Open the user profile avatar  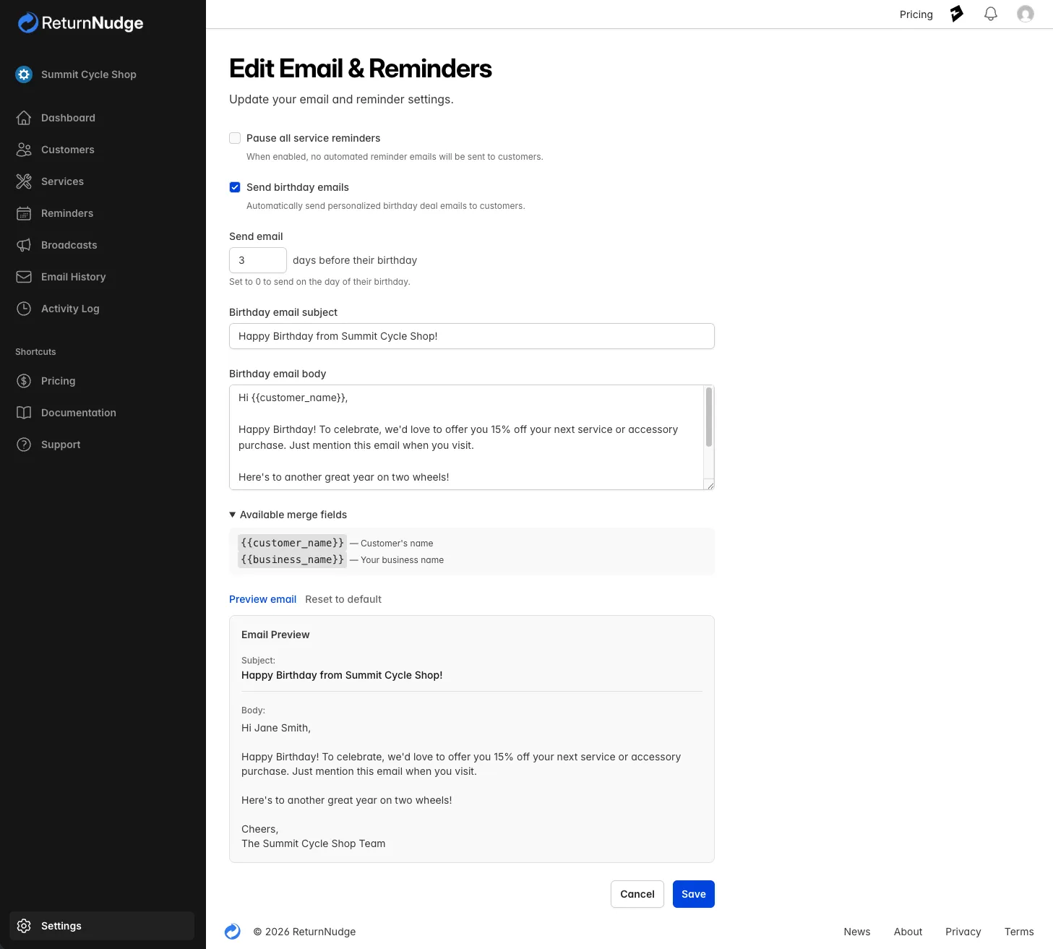(x=1025, y=14)
